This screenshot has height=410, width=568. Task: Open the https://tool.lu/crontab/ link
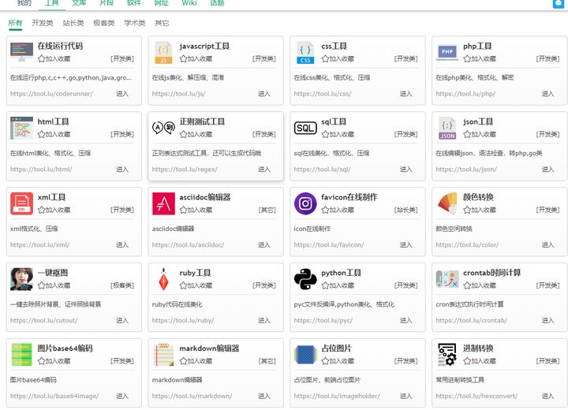click(471, 321)
